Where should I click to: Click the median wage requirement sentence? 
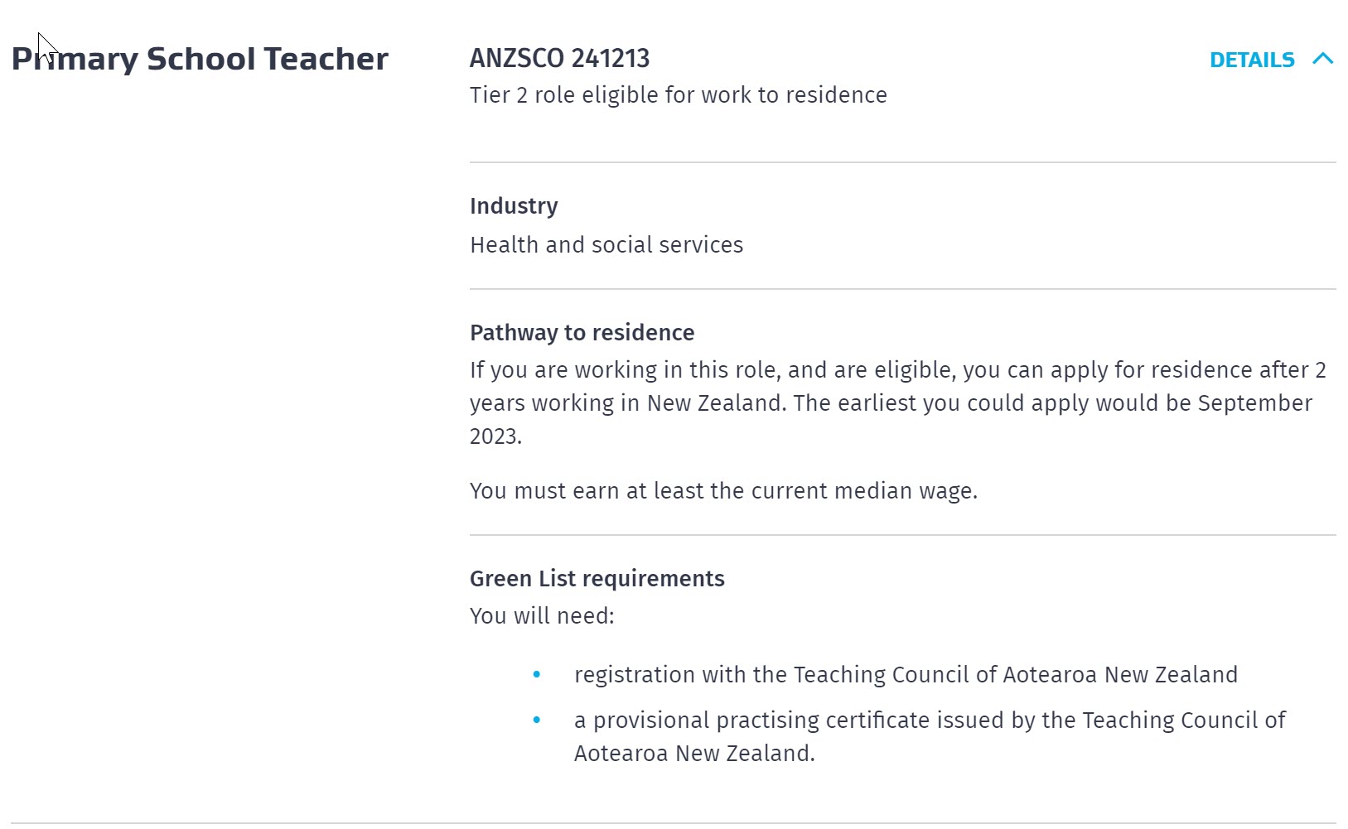tap(723, 491)
